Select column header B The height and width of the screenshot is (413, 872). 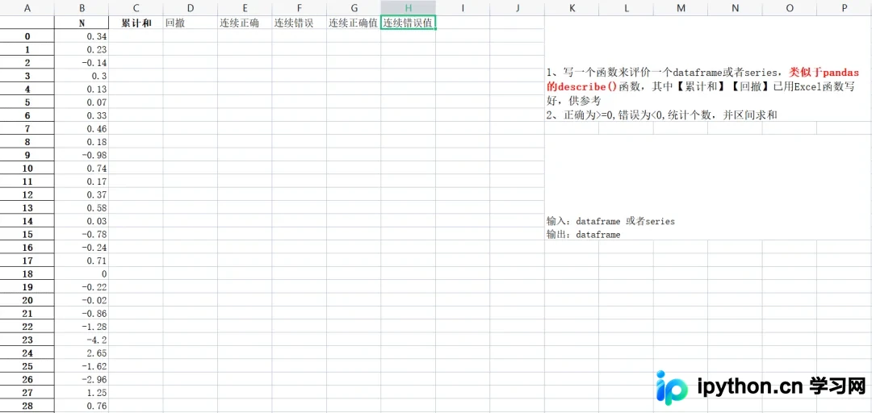(82, 8)
